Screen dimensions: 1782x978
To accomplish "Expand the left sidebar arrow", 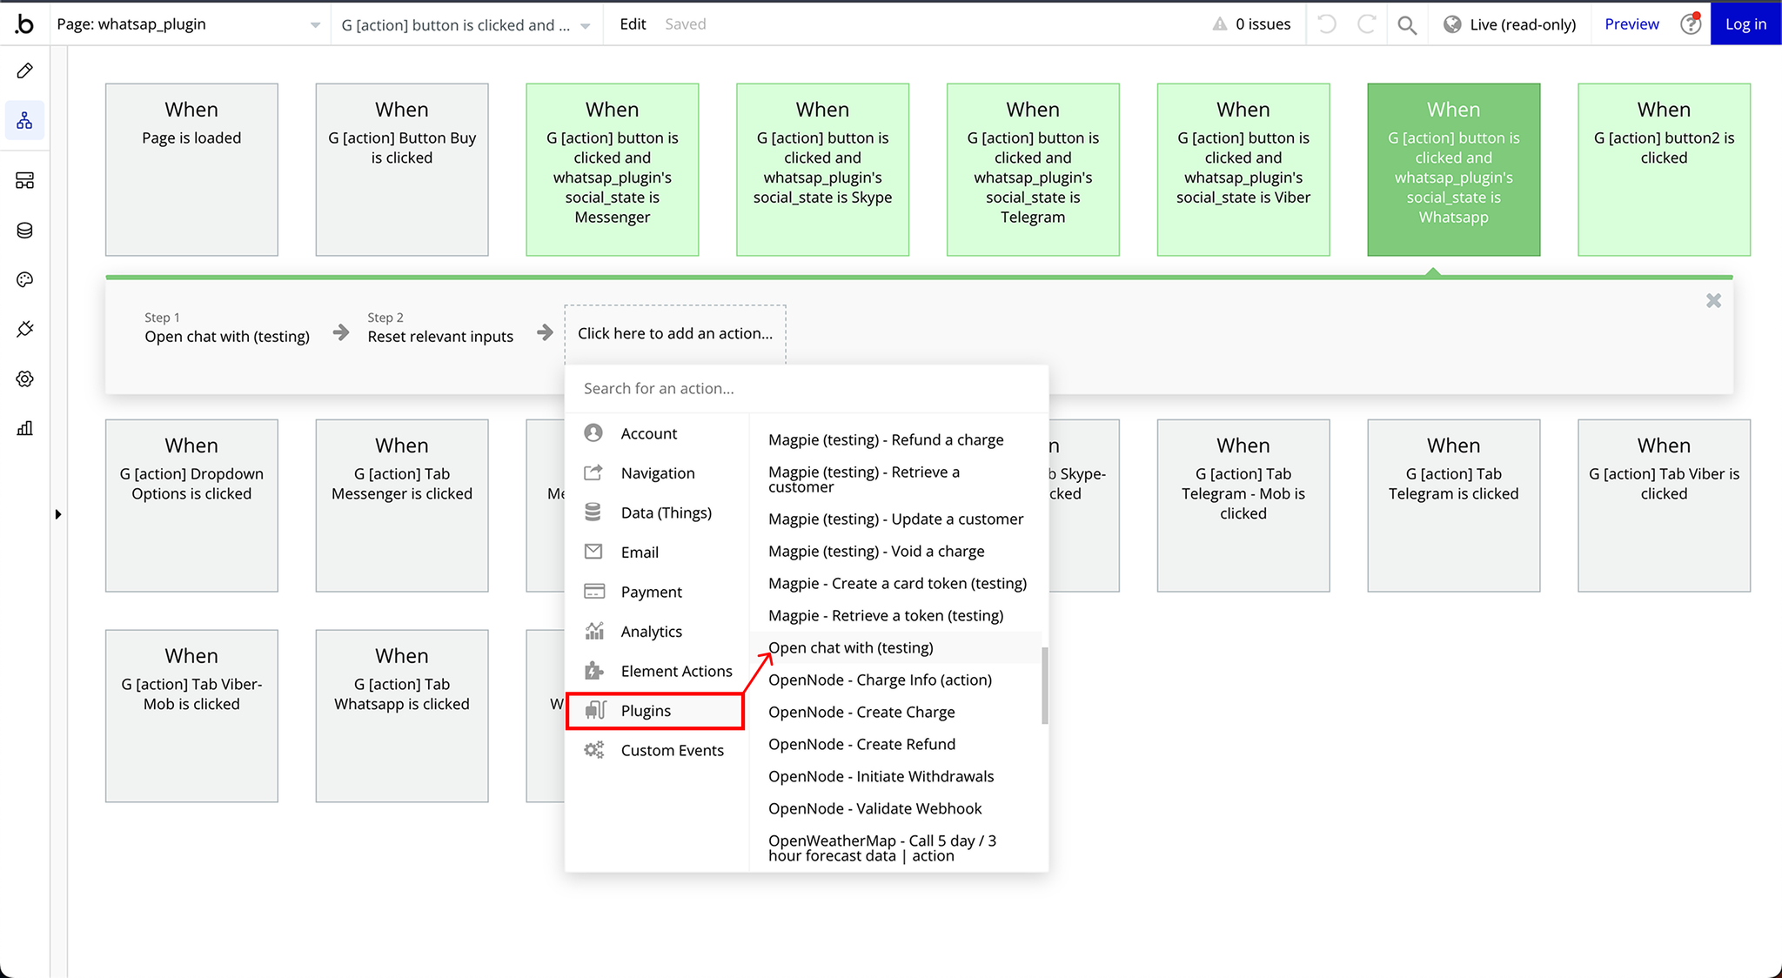I will pos(58,514).
